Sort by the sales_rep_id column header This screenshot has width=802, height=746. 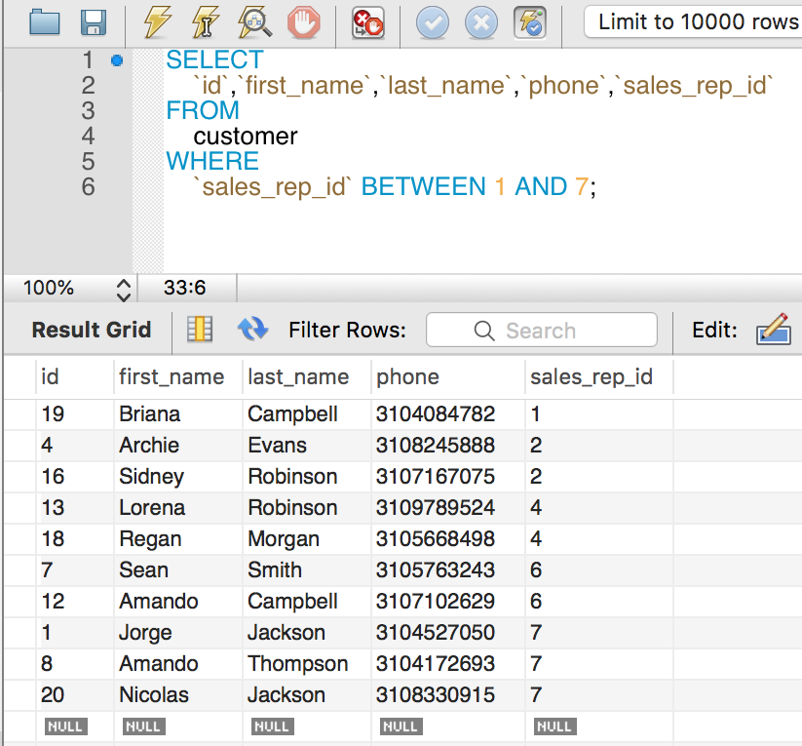click(599, 377)
